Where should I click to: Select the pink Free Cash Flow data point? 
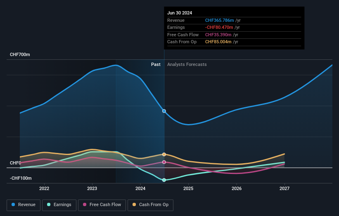pos(164,162)
